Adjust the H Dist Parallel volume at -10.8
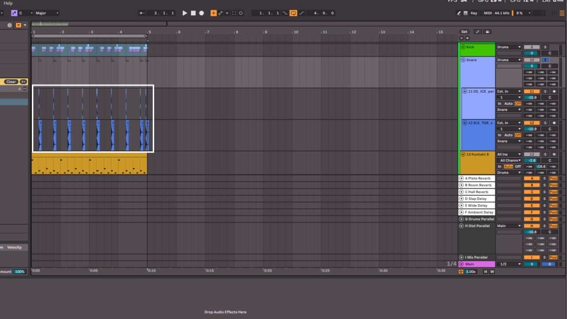The height and width of the screenshot is (319, 567). [532, 232]
